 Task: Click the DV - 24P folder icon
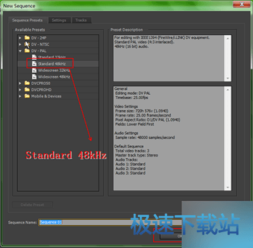(x=27, y=38)
